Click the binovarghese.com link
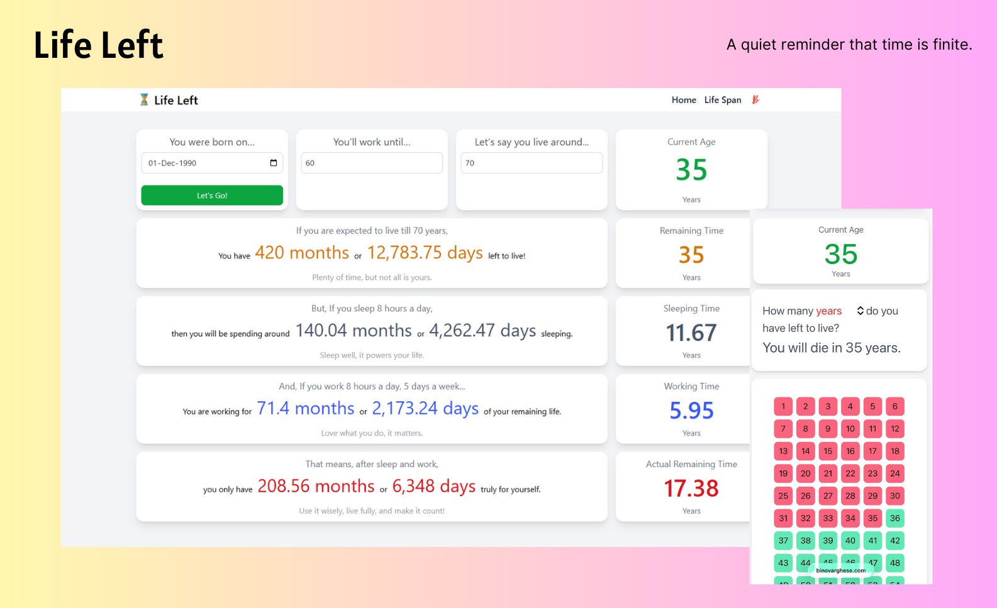This screenshot has width=997, height=608. (840, 570)
